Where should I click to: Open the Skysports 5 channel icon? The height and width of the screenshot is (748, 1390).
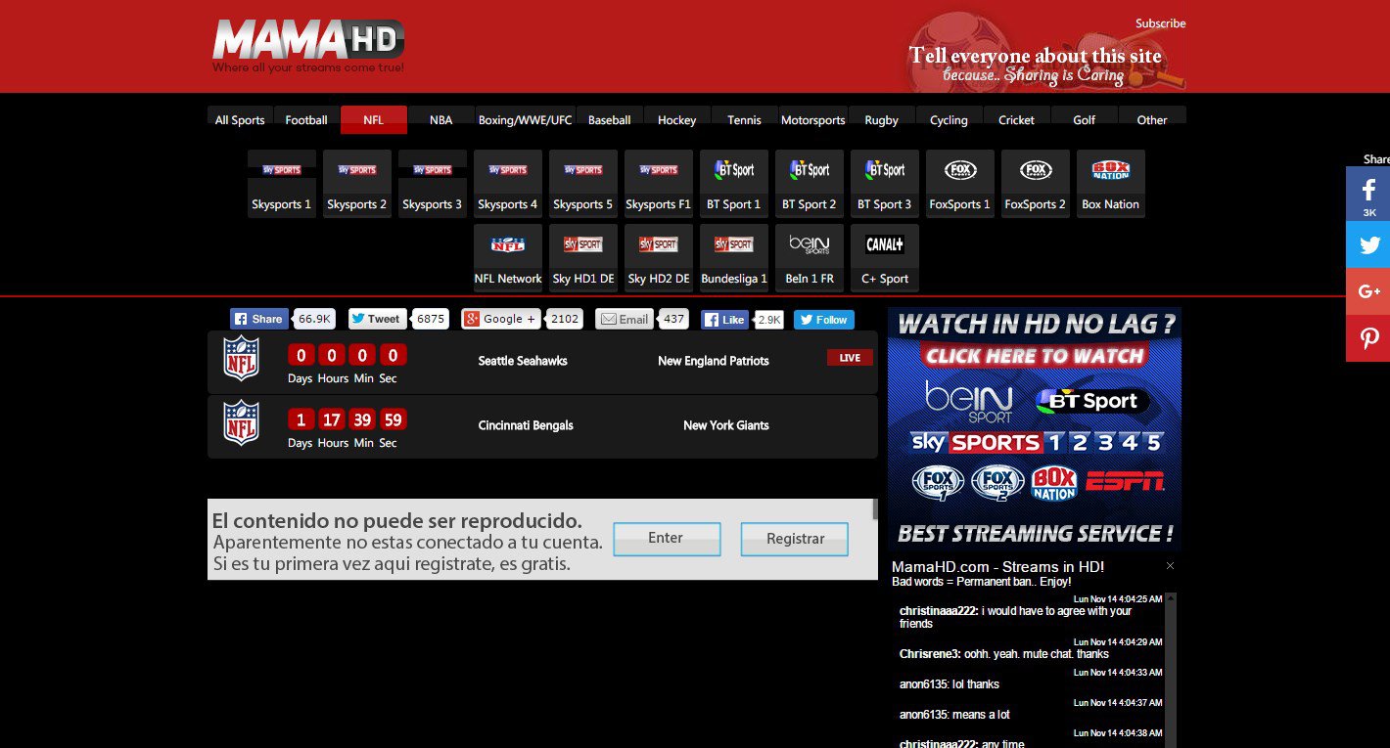click(x=583, y=183)
